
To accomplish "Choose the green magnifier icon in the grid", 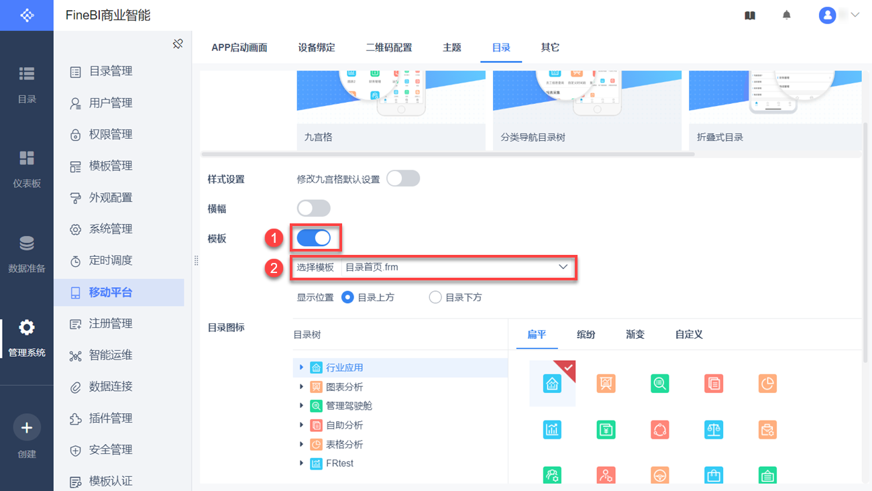I will tap(659, 384).
